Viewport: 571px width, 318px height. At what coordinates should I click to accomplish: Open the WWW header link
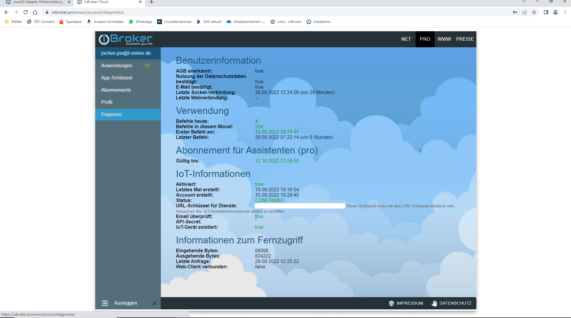pyautogui.click(x=444, y=39)
